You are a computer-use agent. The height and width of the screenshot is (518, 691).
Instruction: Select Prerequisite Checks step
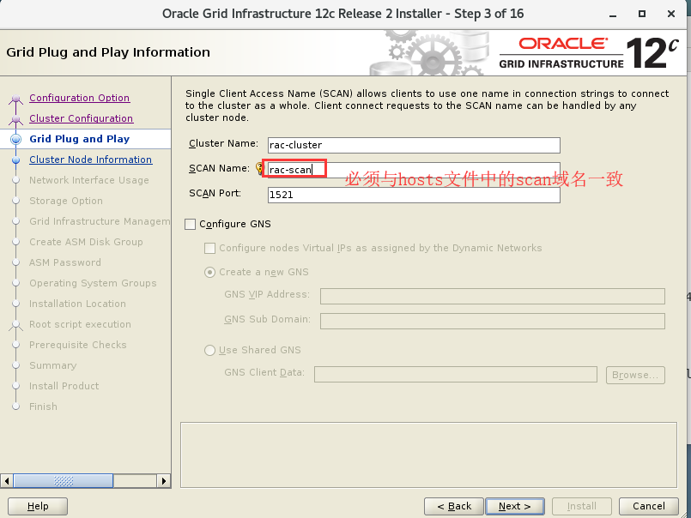78,345
